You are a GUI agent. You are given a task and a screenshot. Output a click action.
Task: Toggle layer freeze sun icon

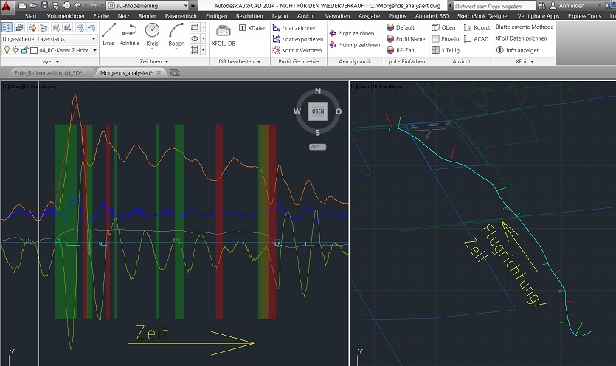tap(15, 50)
